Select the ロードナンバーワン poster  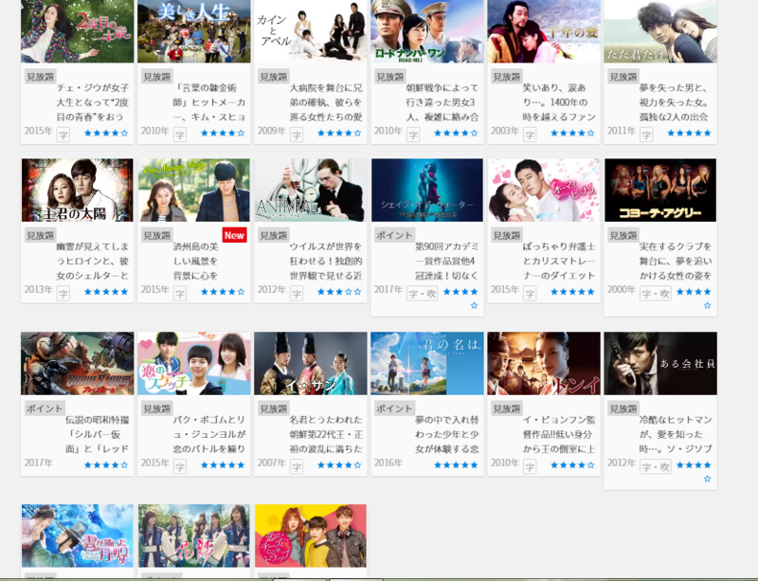coord(427,31)
